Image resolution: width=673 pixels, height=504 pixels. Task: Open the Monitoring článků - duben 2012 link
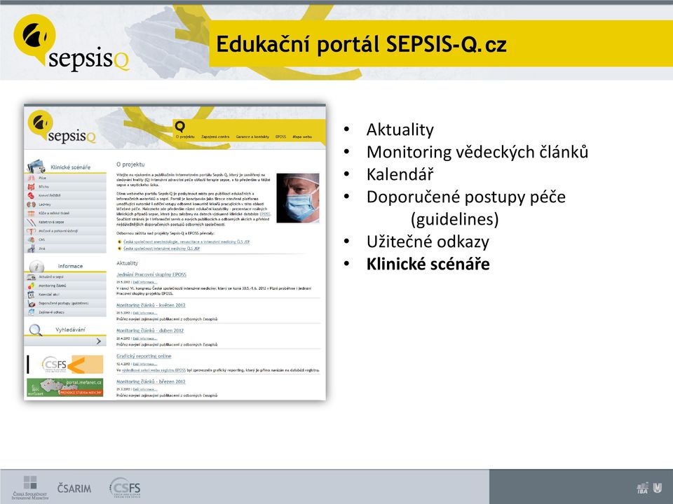[150, 330]
